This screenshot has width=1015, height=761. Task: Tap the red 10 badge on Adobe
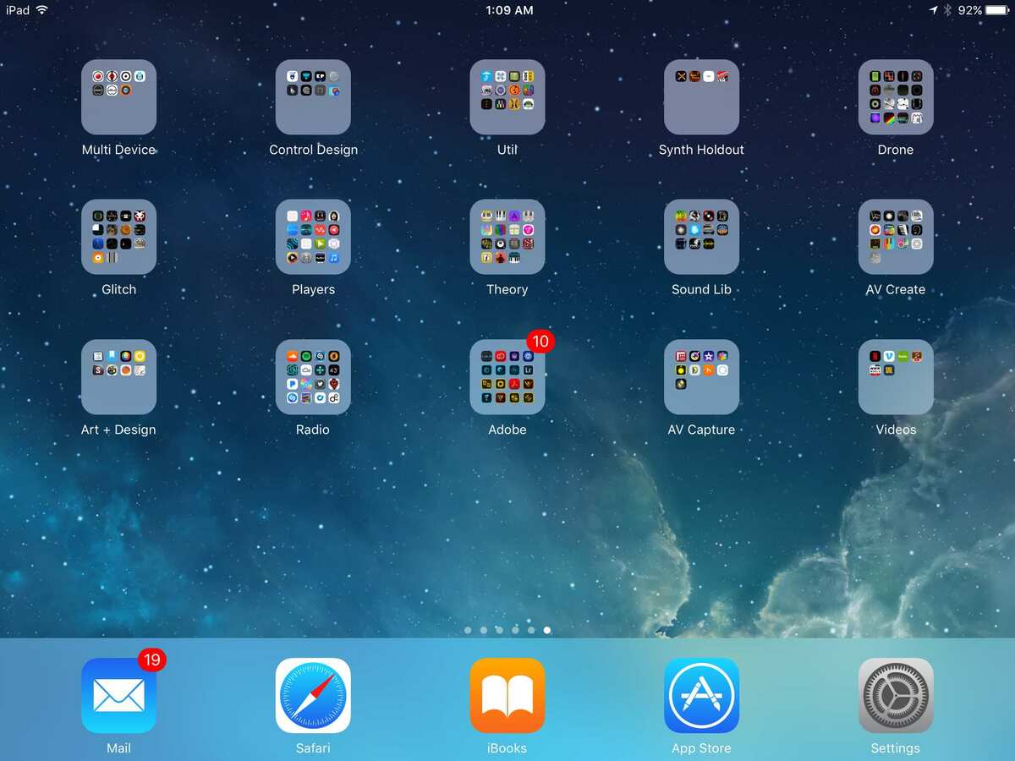coord(540,342)
